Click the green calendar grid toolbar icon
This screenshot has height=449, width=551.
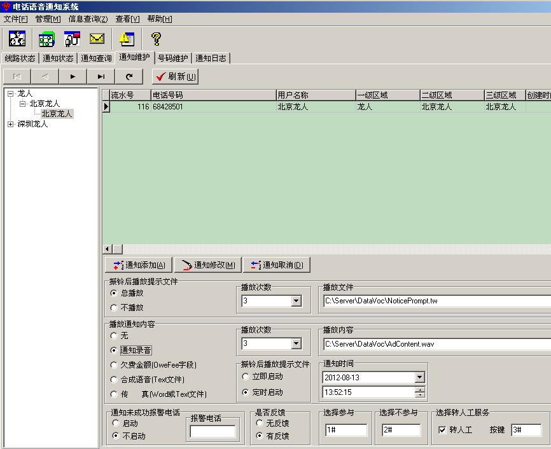46,39
